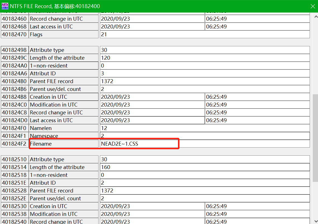Edit Record change date at offset 401824C8
The width and height of the screenshot is (318, 224).
click(152, 113)
